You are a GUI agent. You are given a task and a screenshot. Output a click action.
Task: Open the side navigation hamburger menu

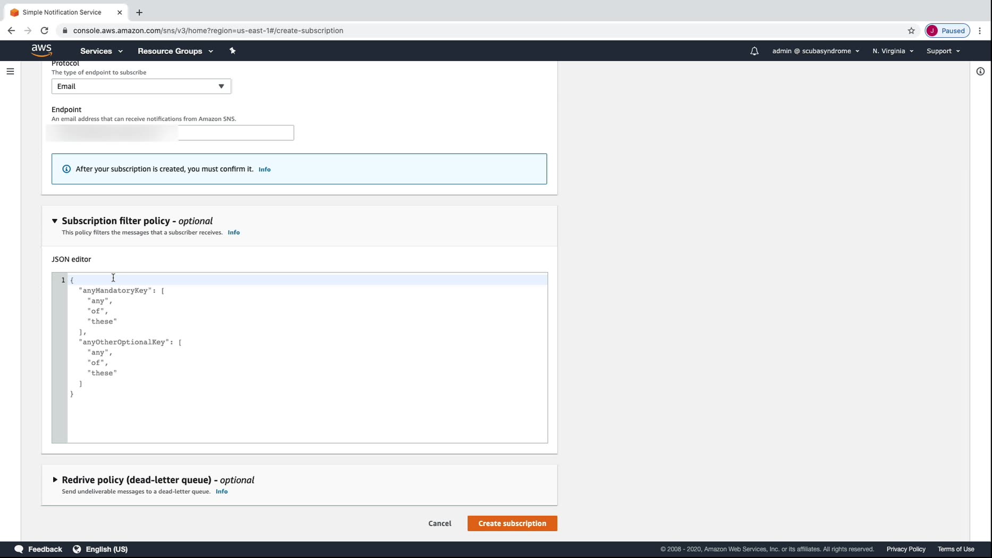click(10, 71)
